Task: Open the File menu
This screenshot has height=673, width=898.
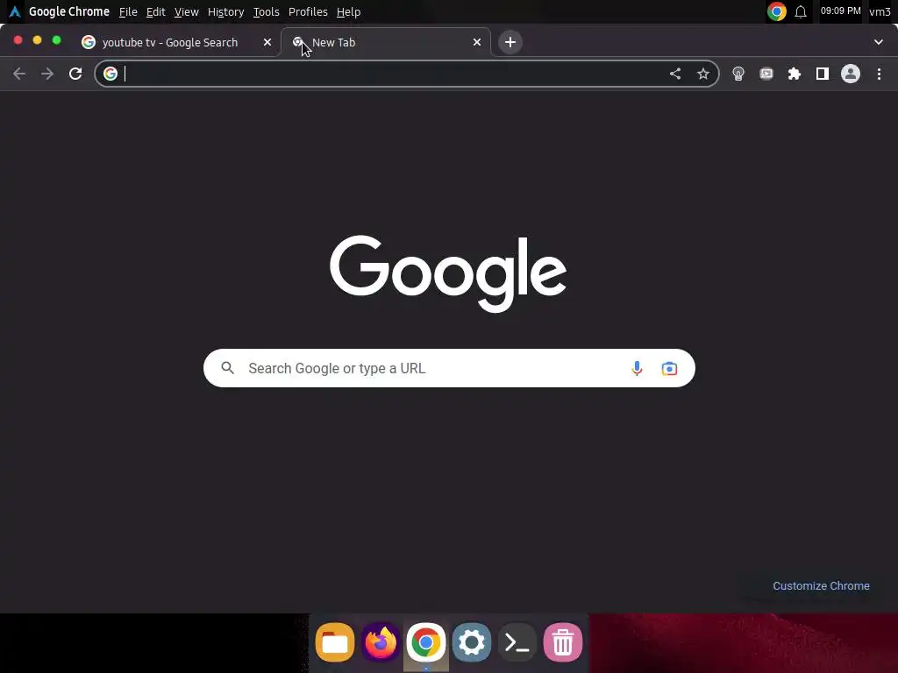Action: tap(128, 12)
